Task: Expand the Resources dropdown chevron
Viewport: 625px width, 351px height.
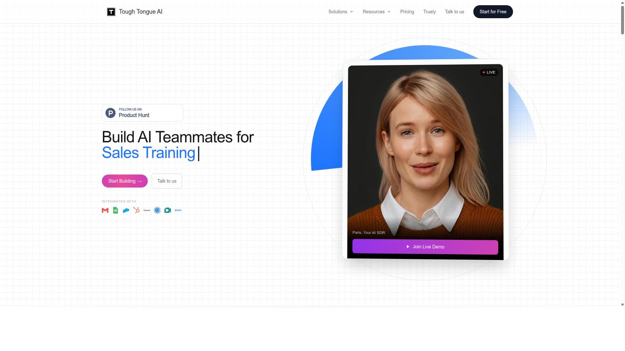Action: point(389,12)
